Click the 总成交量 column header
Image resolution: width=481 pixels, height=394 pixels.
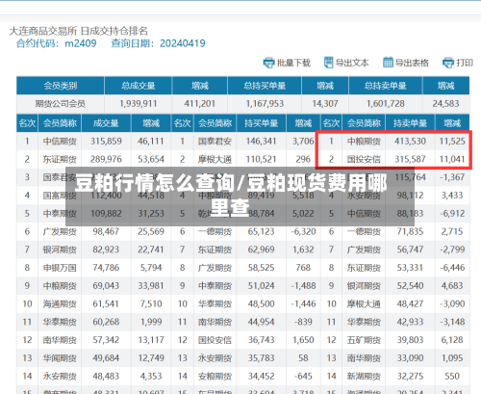click(x=139, y=86)
